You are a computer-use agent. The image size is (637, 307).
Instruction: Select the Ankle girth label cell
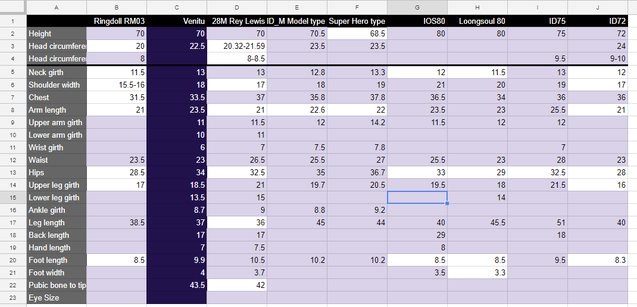click(x=57, y=210)
